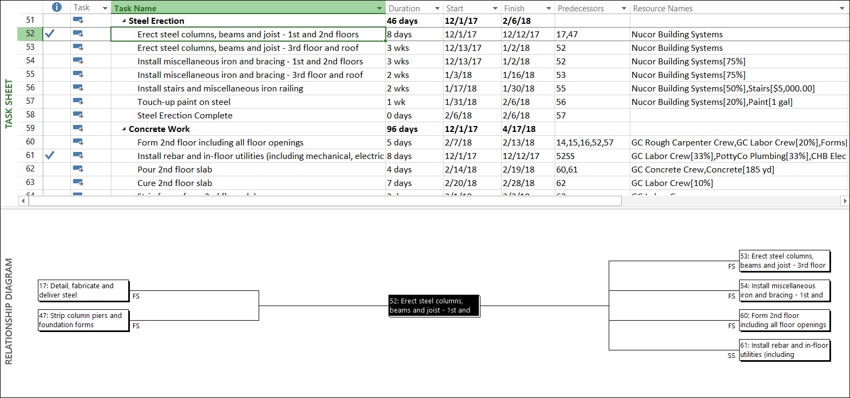Click task name 'Touch-up paint on steel'

click(184, 102)
